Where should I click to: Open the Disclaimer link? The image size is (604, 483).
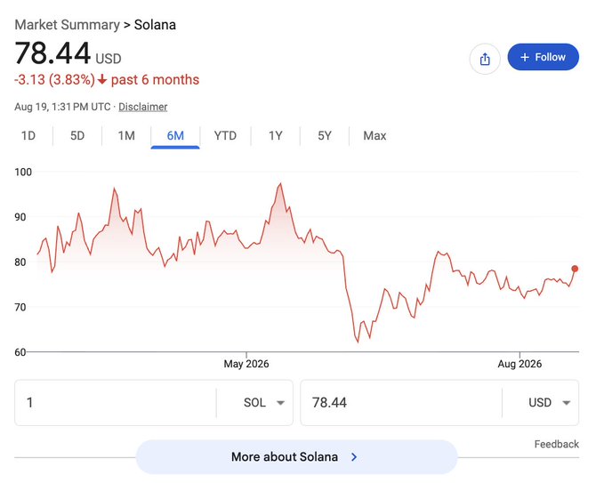coord(142,107)
